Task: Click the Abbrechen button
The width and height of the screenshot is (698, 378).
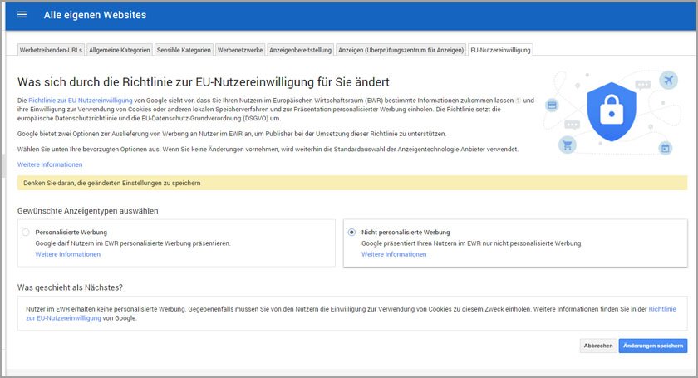Action: (x=597, y=346)
